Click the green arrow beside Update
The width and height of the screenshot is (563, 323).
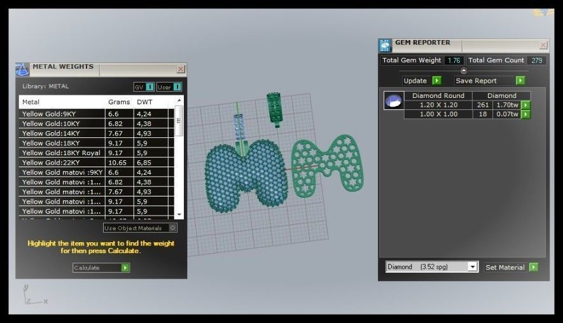[x=436, y=81]
